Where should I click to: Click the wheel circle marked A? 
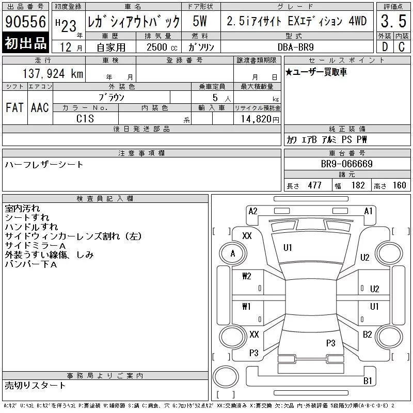click(x=233, y=253)
